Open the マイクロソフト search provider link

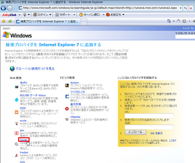coord(78,92)
